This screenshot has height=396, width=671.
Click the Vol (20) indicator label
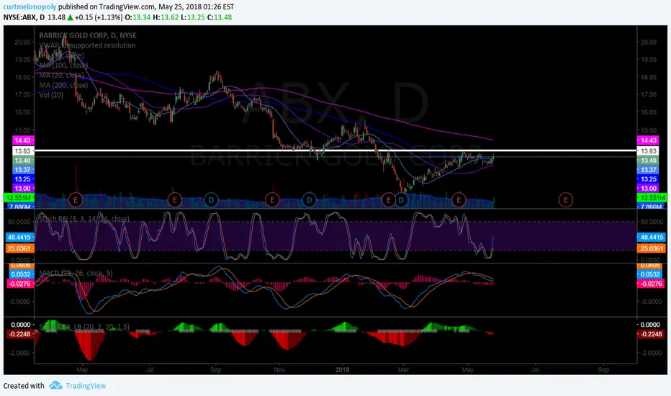[51, 94]
